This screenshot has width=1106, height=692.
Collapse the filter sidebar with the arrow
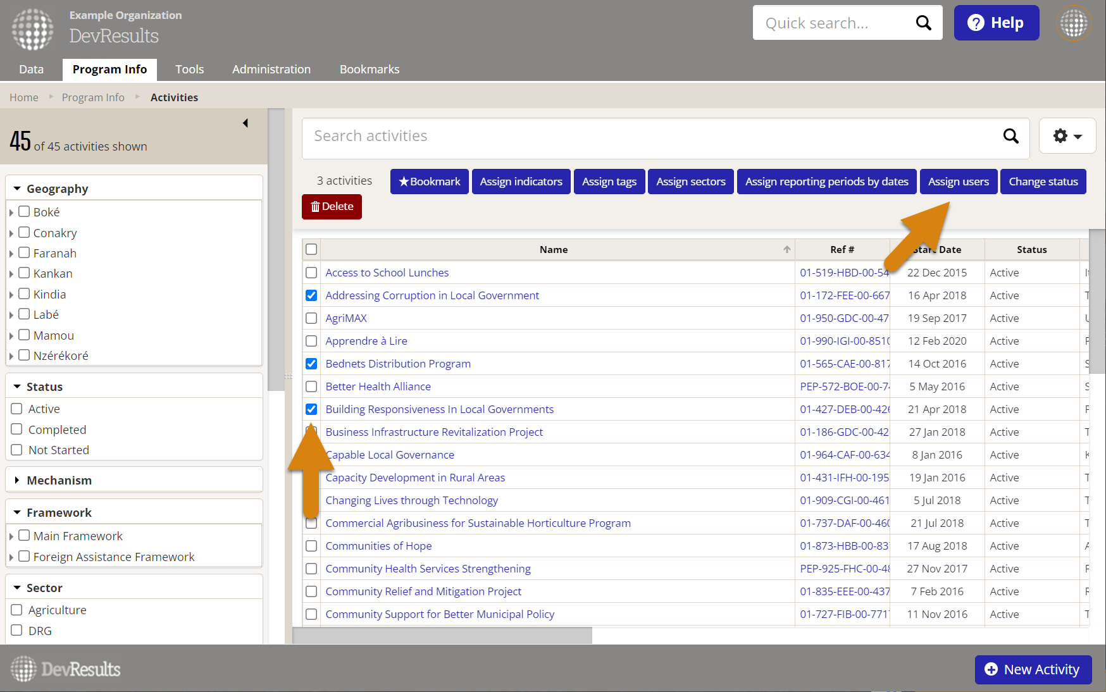[245, 123]
